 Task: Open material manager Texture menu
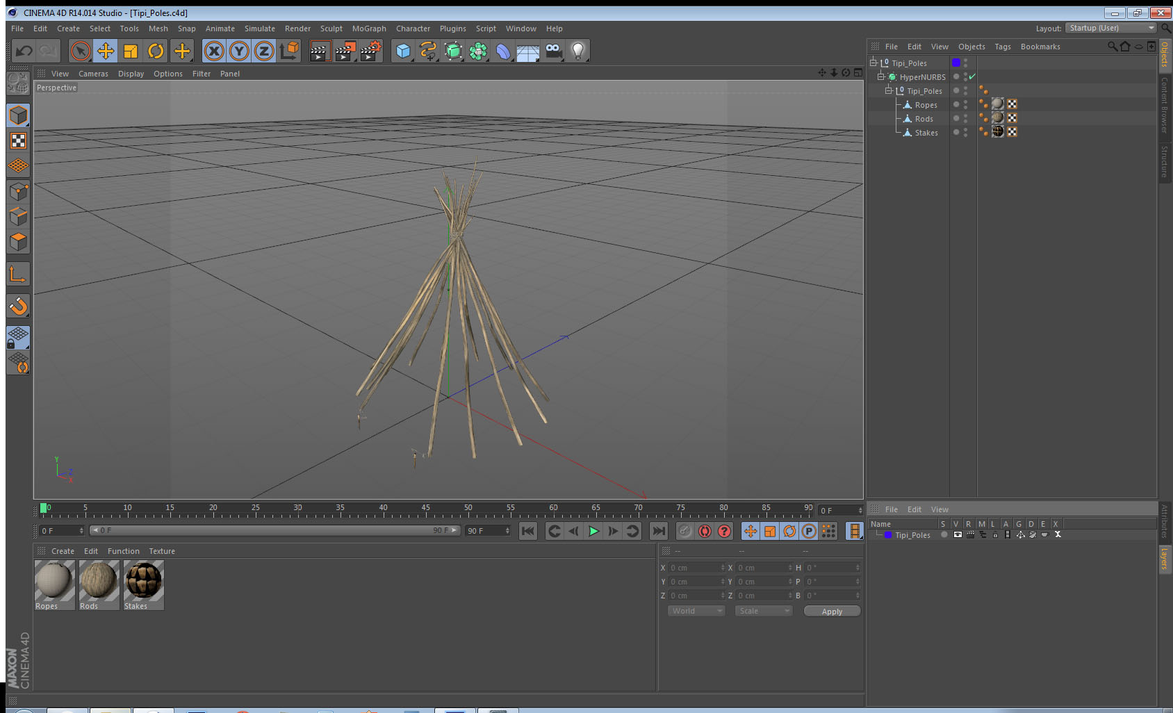(x=162, y=551)
